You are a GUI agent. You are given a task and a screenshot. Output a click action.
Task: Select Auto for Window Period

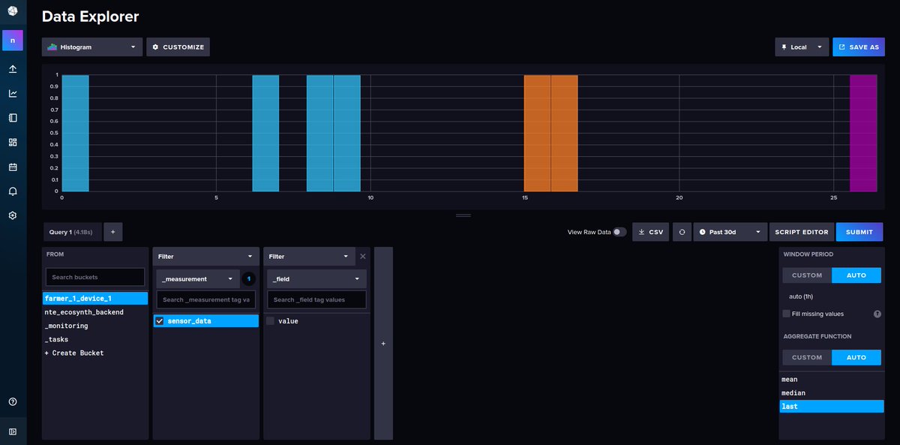(856, 275)
